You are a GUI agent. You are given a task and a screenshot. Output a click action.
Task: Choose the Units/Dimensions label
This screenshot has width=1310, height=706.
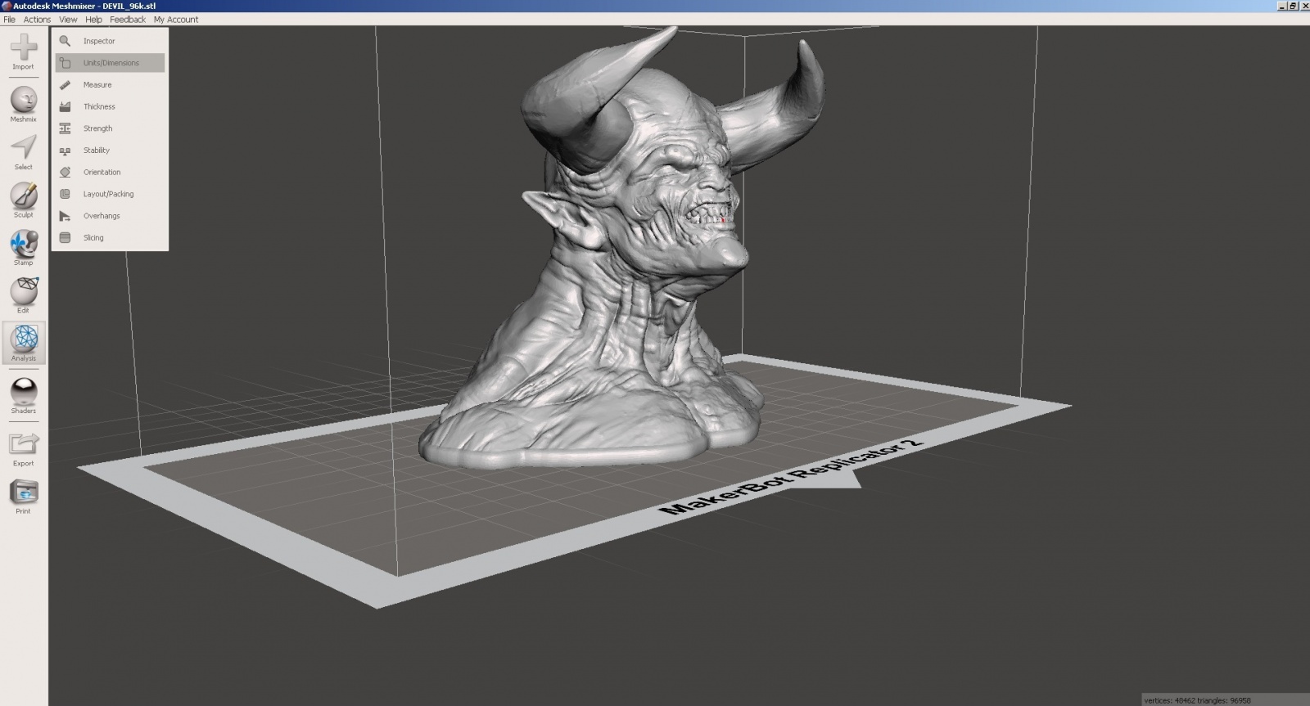(111, 63)
